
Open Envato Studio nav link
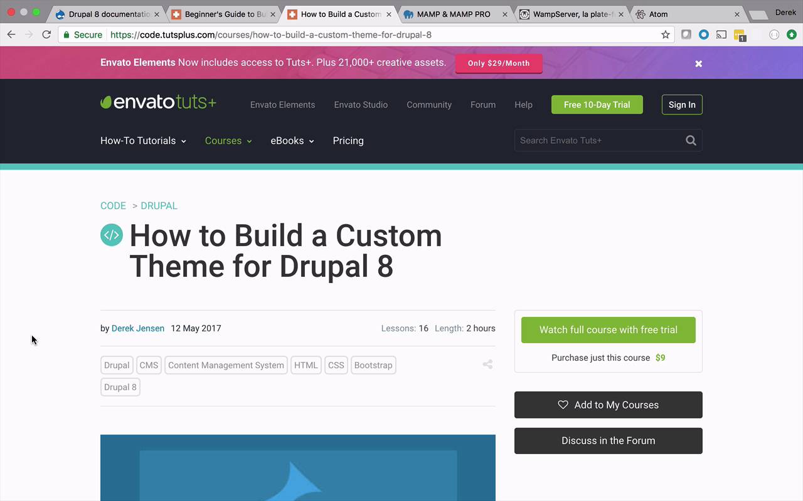361,105
